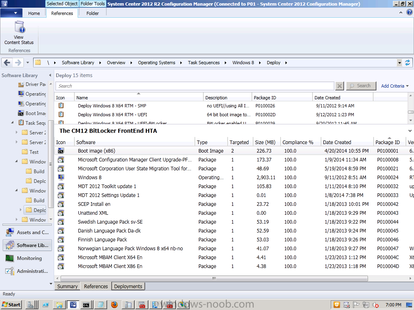Click the Boot image (x86) icon
This screenshot has height=310, width=414.
click(61, 151)
